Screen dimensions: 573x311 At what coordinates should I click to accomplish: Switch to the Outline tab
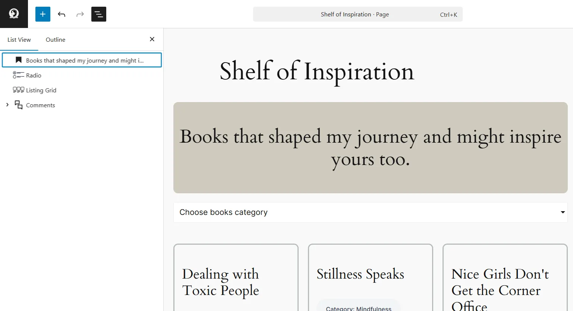[55, 39]
